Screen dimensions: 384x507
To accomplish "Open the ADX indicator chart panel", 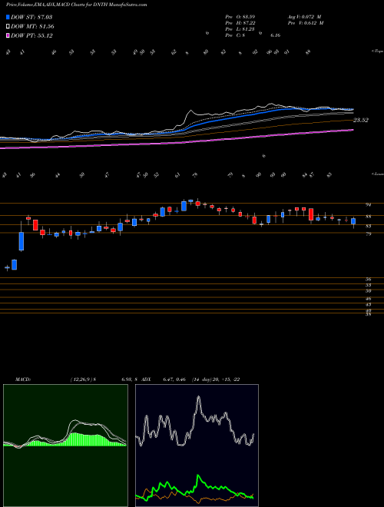I will (x=197, y=446).
